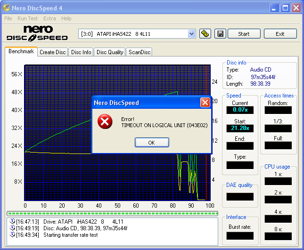Select log line 'Drive: ATAPI iHAS422'
The width and height of the screenshot is (304, 250).
pos(83,222)
